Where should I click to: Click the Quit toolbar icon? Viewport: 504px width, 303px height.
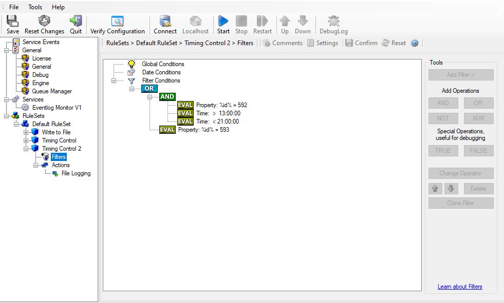76,21
